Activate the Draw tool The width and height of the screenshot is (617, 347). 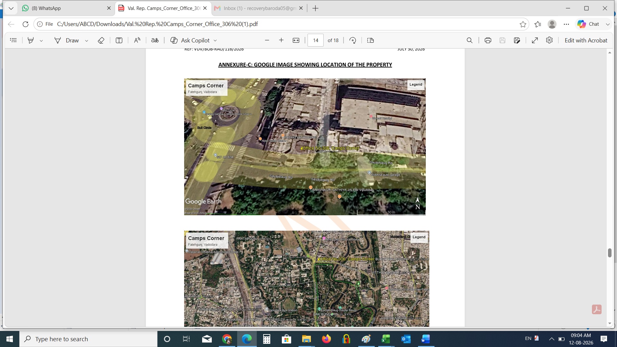(67, 40)
